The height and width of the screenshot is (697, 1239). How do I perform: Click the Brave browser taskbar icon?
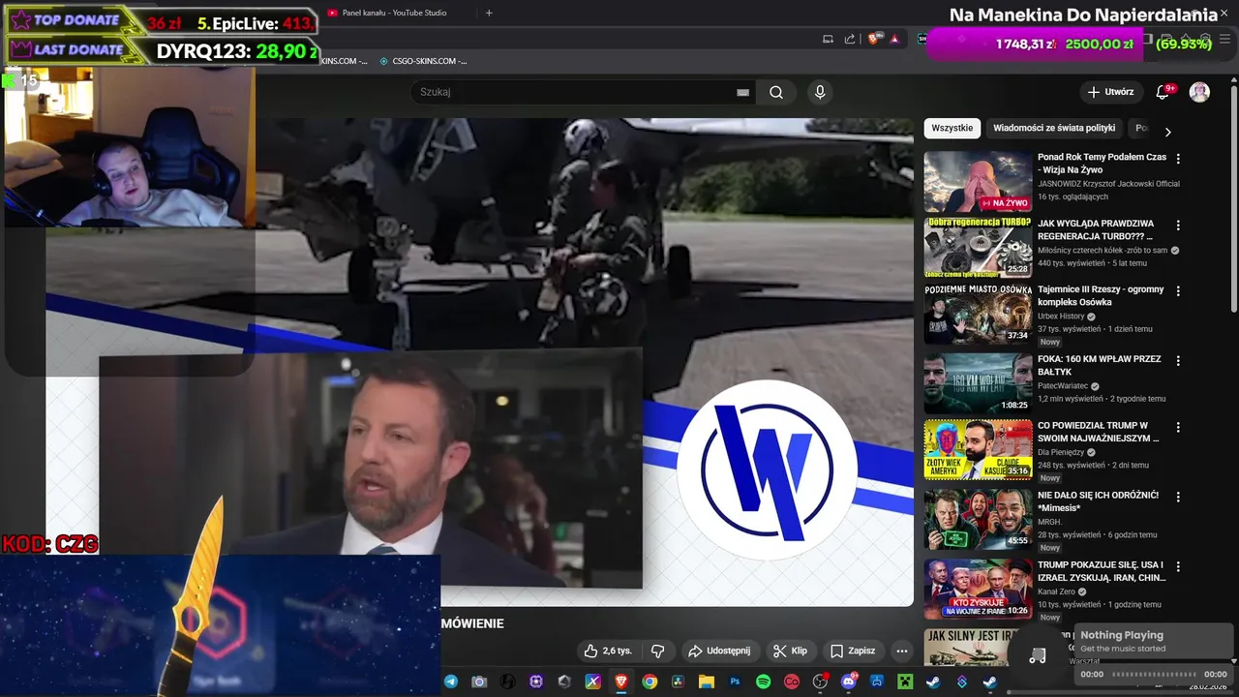pyautogui.click(x=620, y=682)
